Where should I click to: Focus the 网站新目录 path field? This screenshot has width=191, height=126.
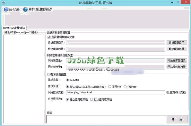116,67
